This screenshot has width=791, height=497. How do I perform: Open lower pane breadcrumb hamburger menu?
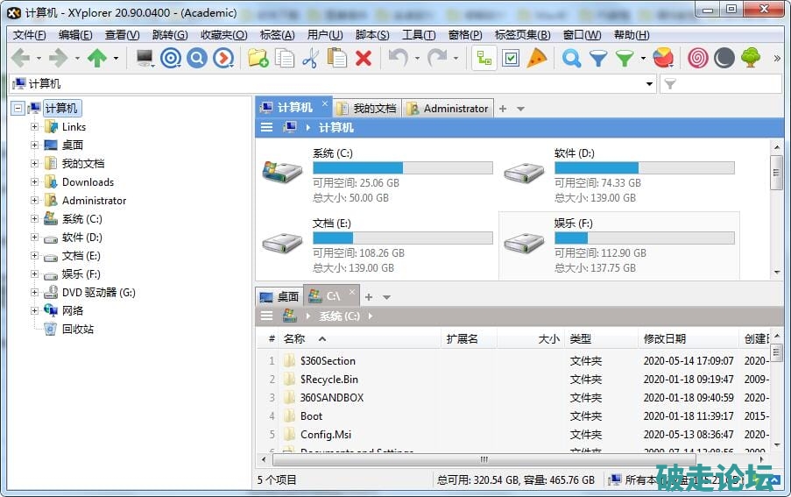[x=266, y=316]
